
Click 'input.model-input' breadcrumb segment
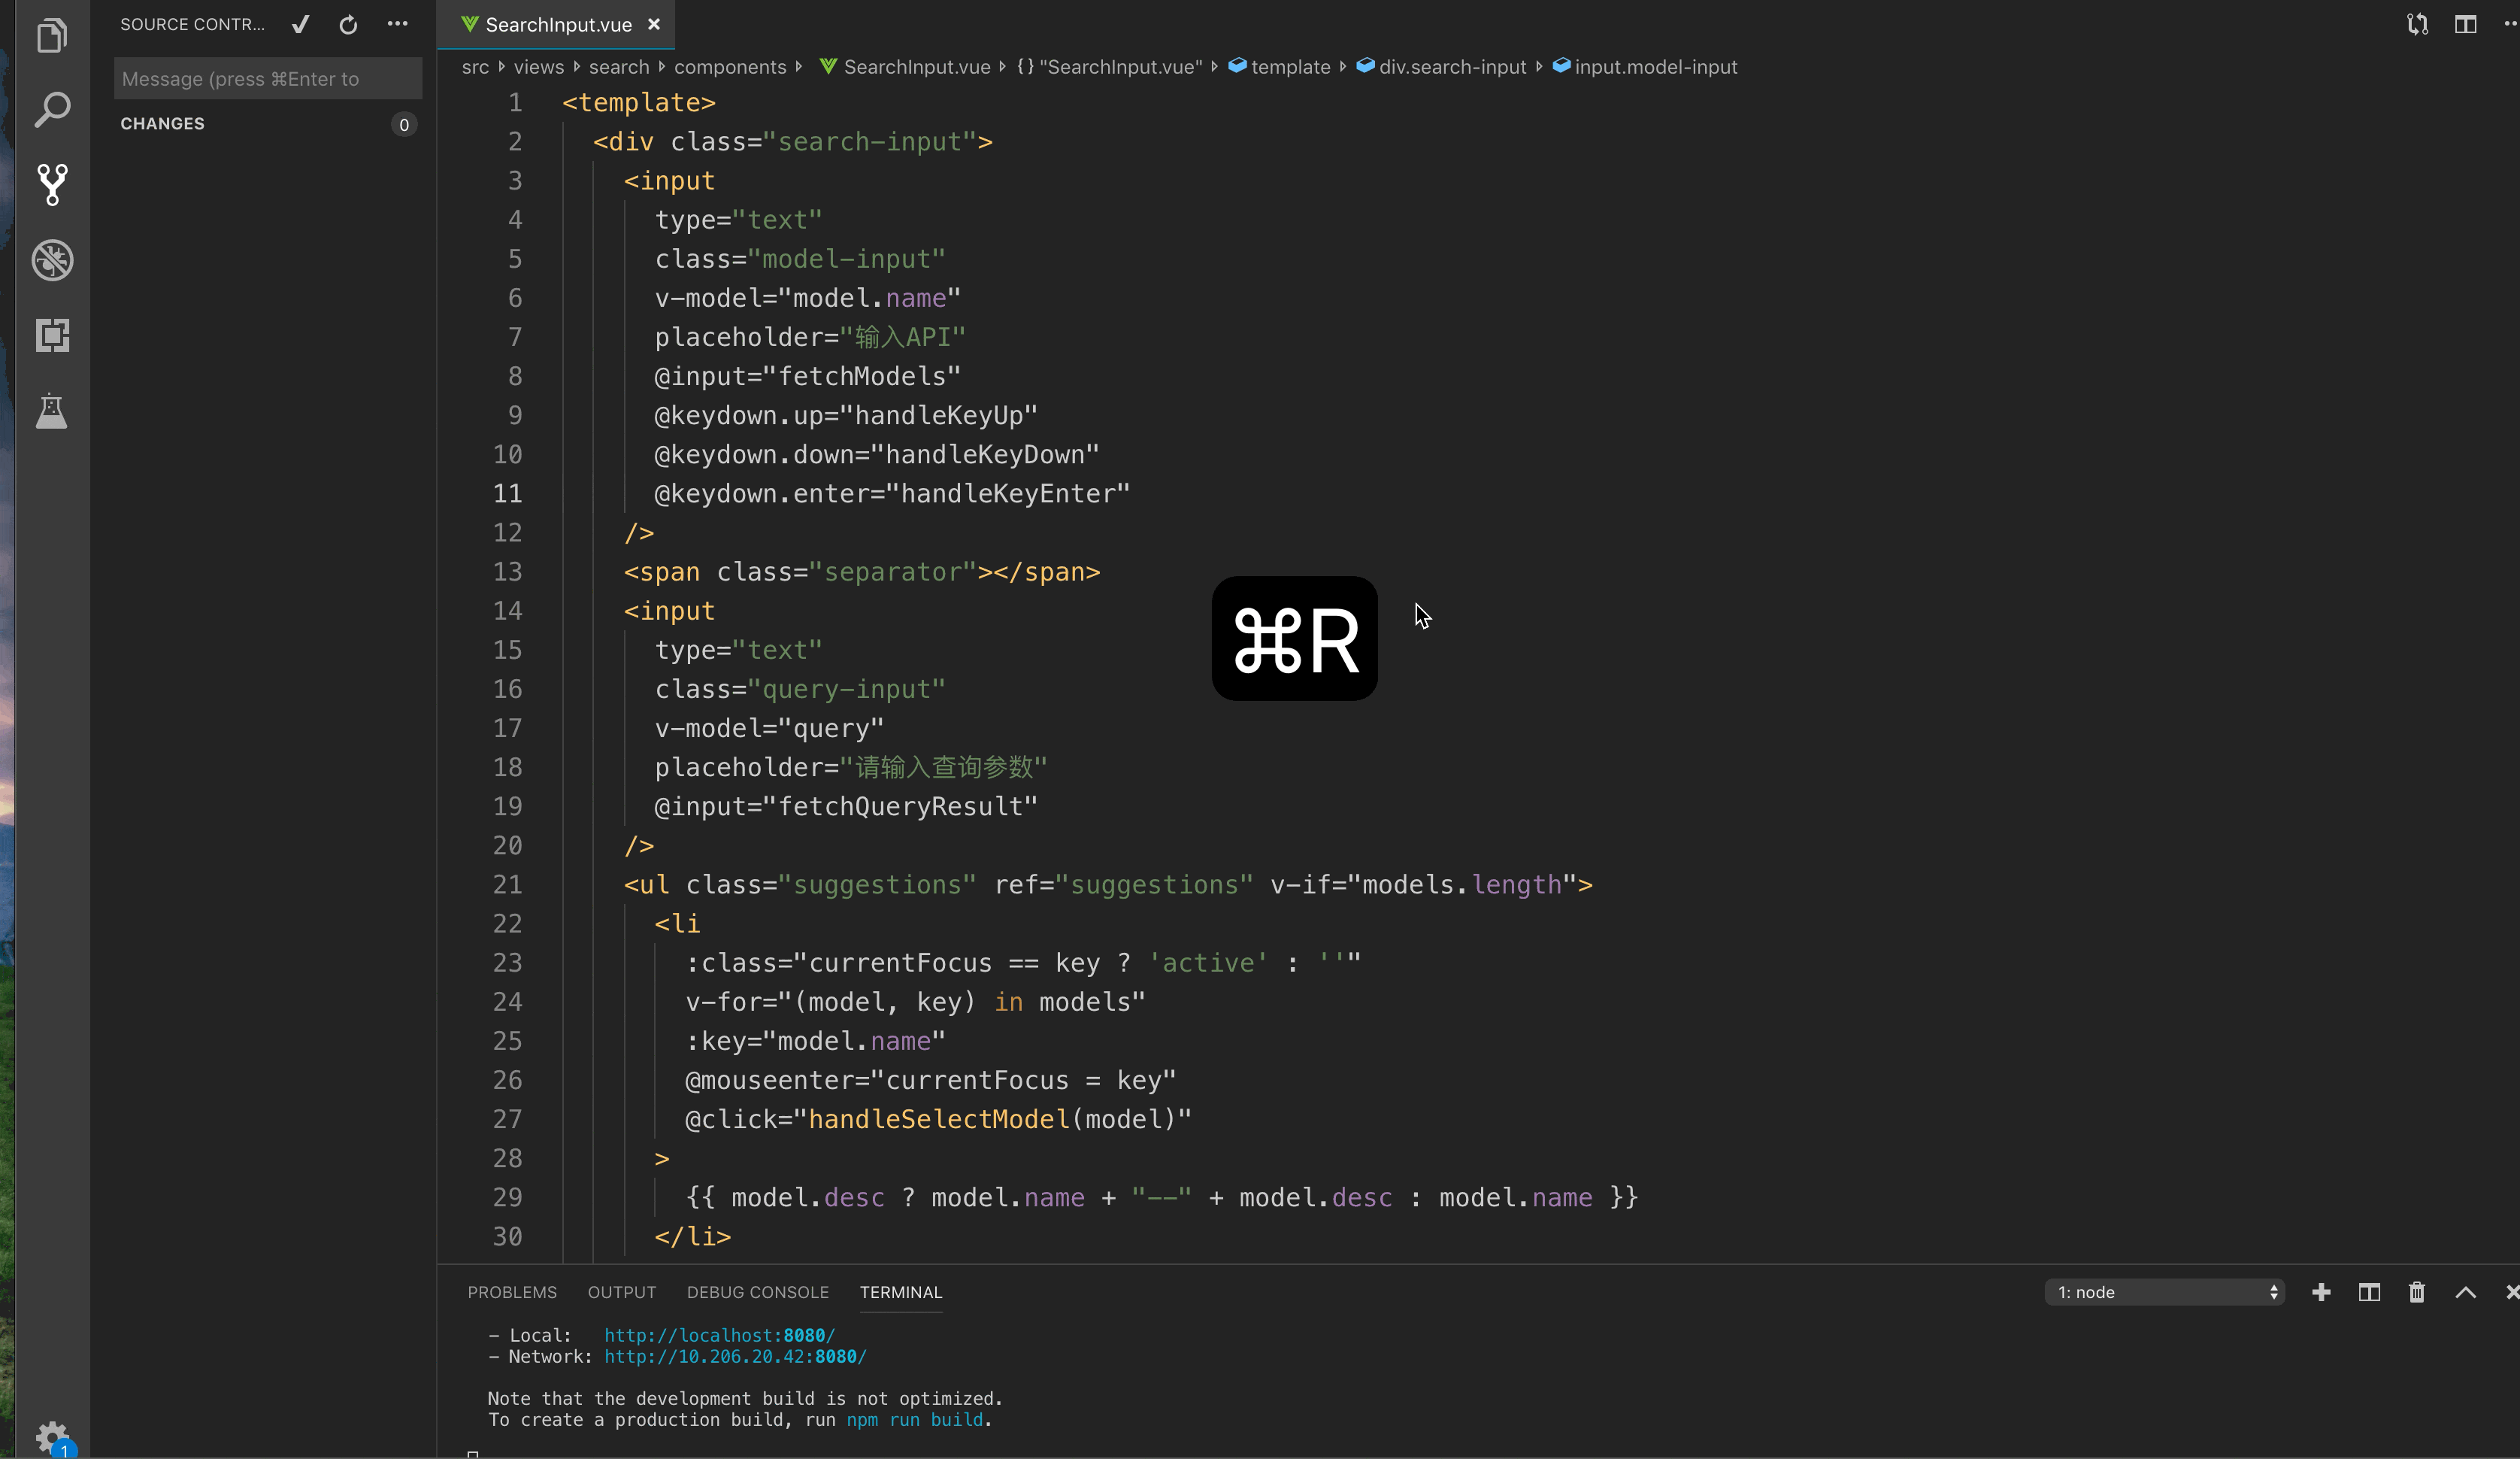pos(1645,67)
